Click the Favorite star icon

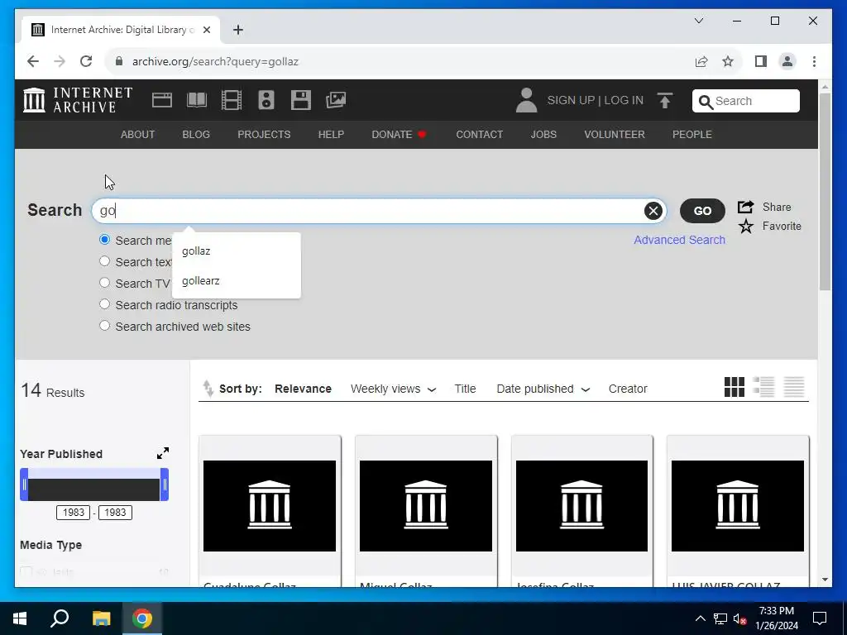click(746, 227)
